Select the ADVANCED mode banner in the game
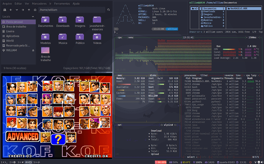This screenshot has height=164, width=264. 23,136
